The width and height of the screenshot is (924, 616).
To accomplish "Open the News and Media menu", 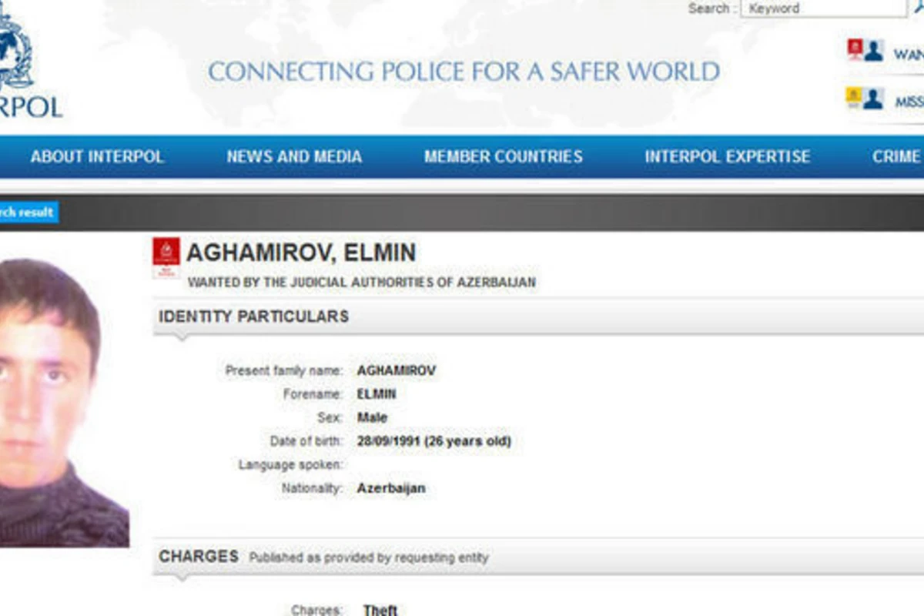I will 294,156.
